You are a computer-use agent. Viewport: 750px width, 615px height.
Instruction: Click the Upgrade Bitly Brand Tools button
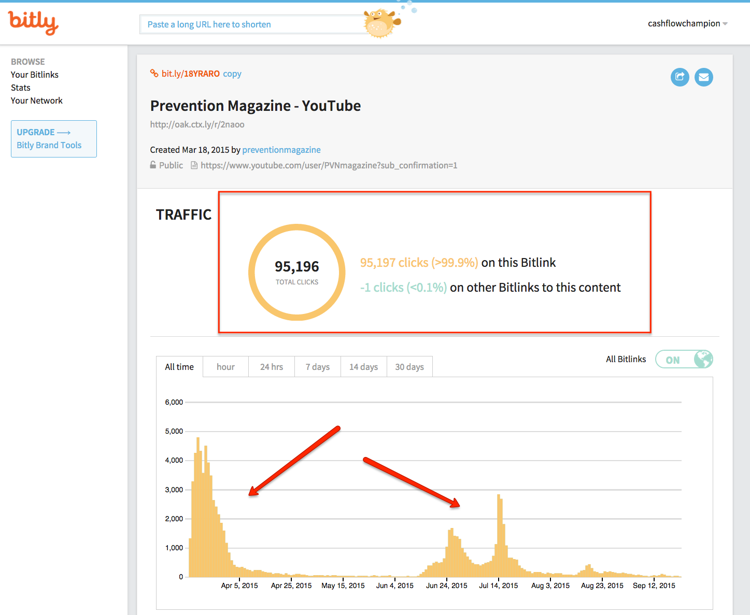pos(54,139)
